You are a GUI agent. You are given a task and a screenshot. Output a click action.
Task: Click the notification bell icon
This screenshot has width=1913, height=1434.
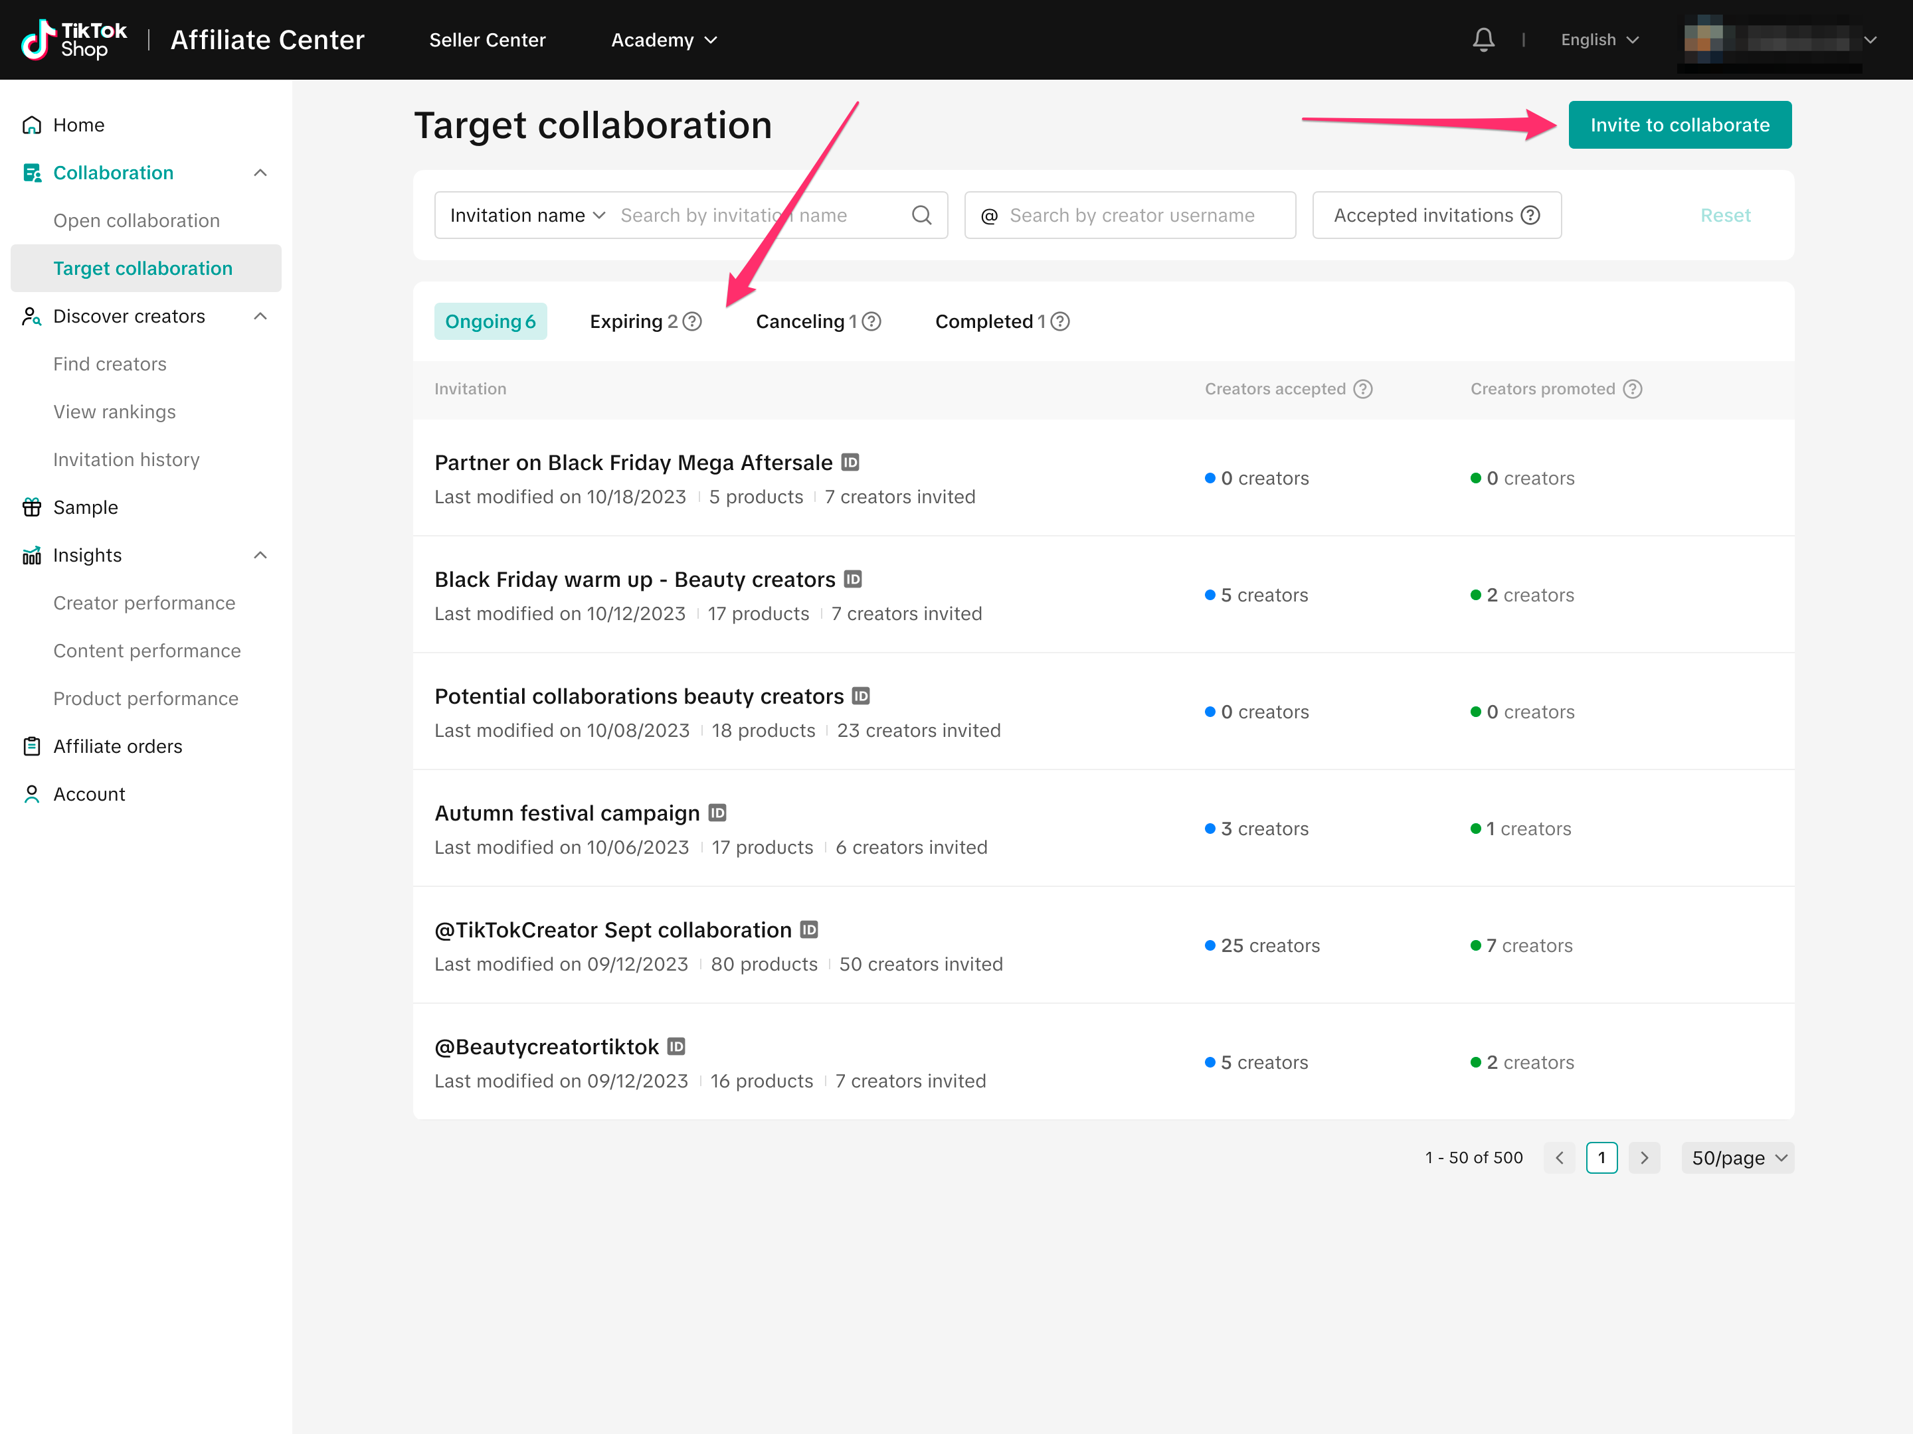point(1483,40)
